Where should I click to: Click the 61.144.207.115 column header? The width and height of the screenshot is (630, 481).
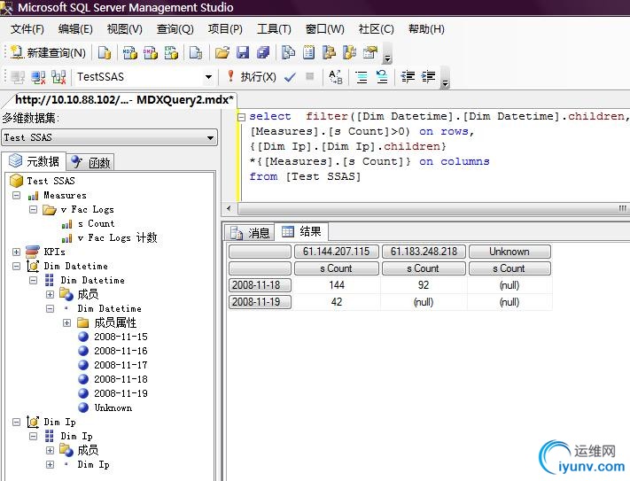pos(336,252)
